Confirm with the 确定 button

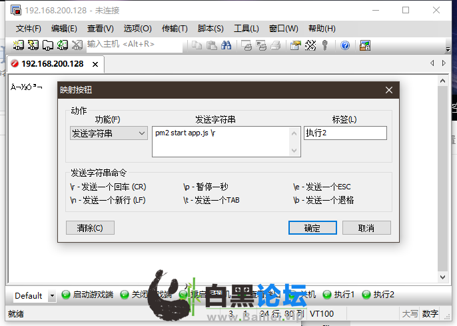(x=312, y=228)
